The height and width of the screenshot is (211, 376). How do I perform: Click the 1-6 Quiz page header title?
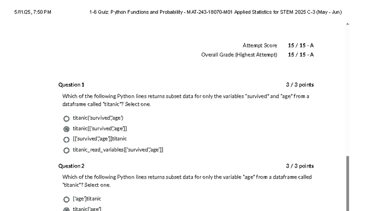pos(215,12)
